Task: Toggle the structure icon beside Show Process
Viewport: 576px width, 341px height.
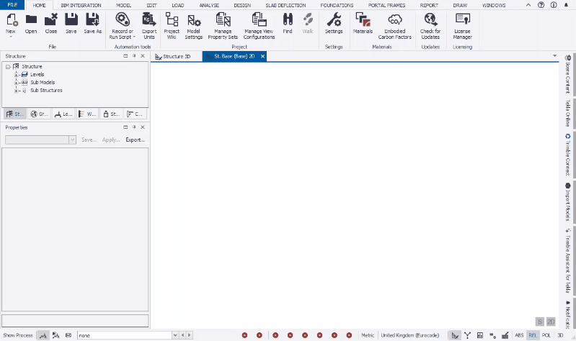Action: 43,335
